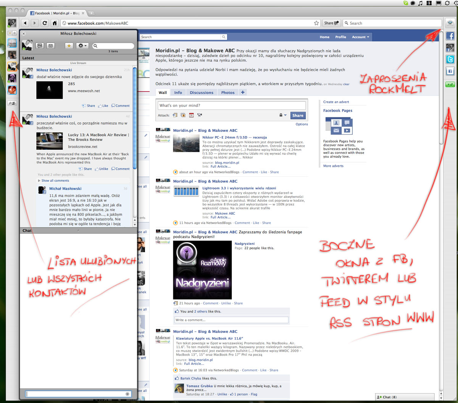
Task: Click the What's on your mind field
Action: click(231, 105)
